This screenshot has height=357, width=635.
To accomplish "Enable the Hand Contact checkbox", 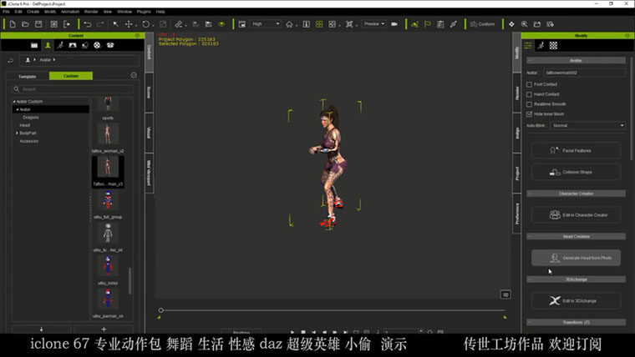I will pyautogui.click(x=529, y=94).
